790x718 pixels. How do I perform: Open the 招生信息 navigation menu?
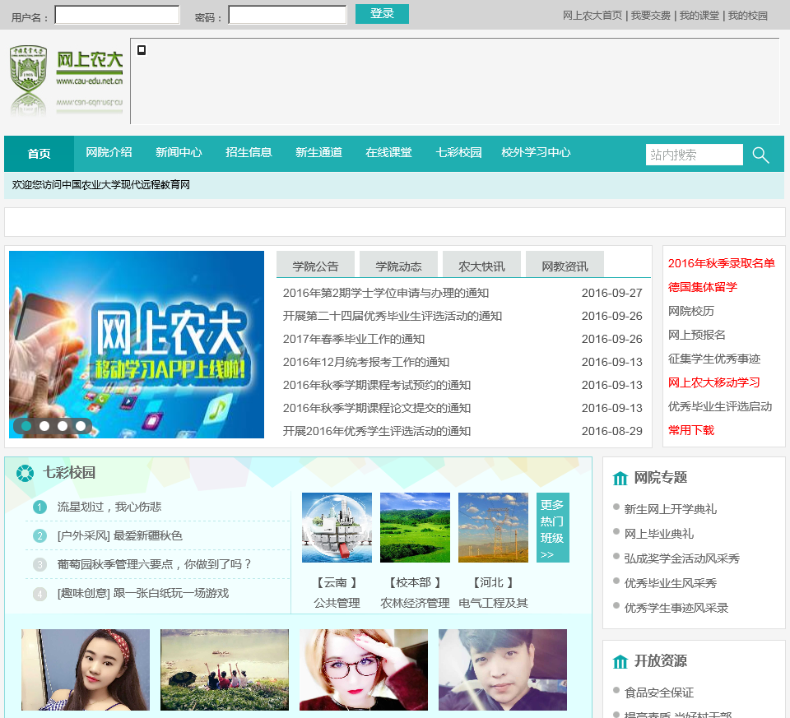coord(249,153)
